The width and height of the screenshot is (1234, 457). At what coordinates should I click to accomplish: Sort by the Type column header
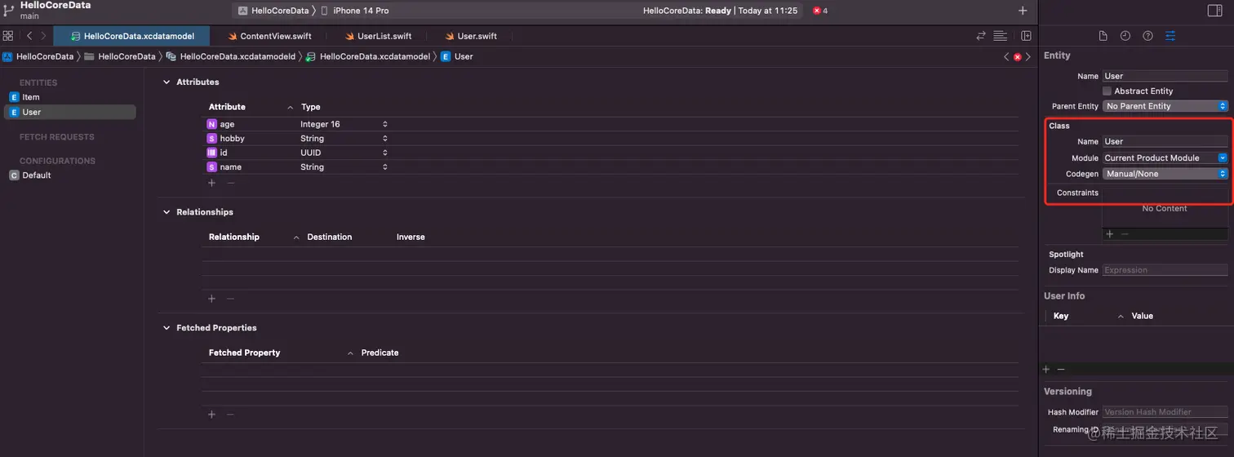click(x=310, y=107)
